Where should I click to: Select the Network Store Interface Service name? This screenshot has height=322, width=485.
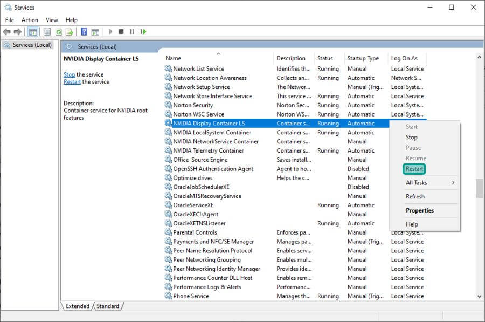pyautogui.click(x=212, y=96)
